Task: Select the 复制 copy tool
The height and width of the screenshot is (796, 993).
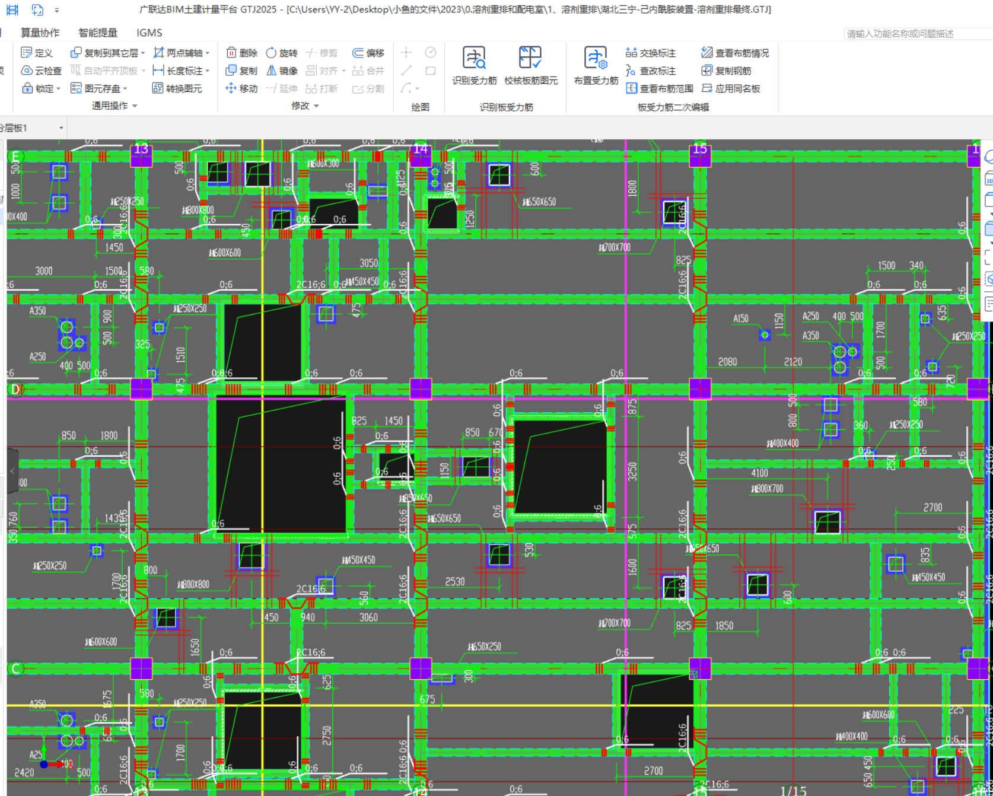Action: tap(241, 71)
